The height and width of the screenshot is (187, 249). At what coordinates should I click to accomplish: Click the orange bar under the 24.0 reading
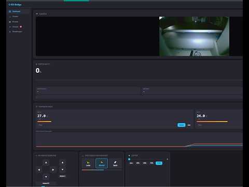[x=212, y=122]
